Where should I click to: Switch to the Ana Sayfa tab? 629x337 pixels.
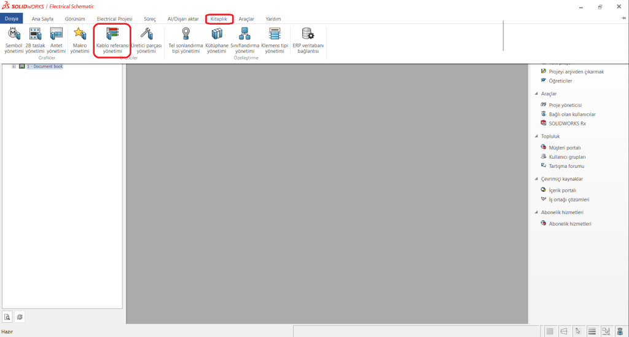click(42, 19)
